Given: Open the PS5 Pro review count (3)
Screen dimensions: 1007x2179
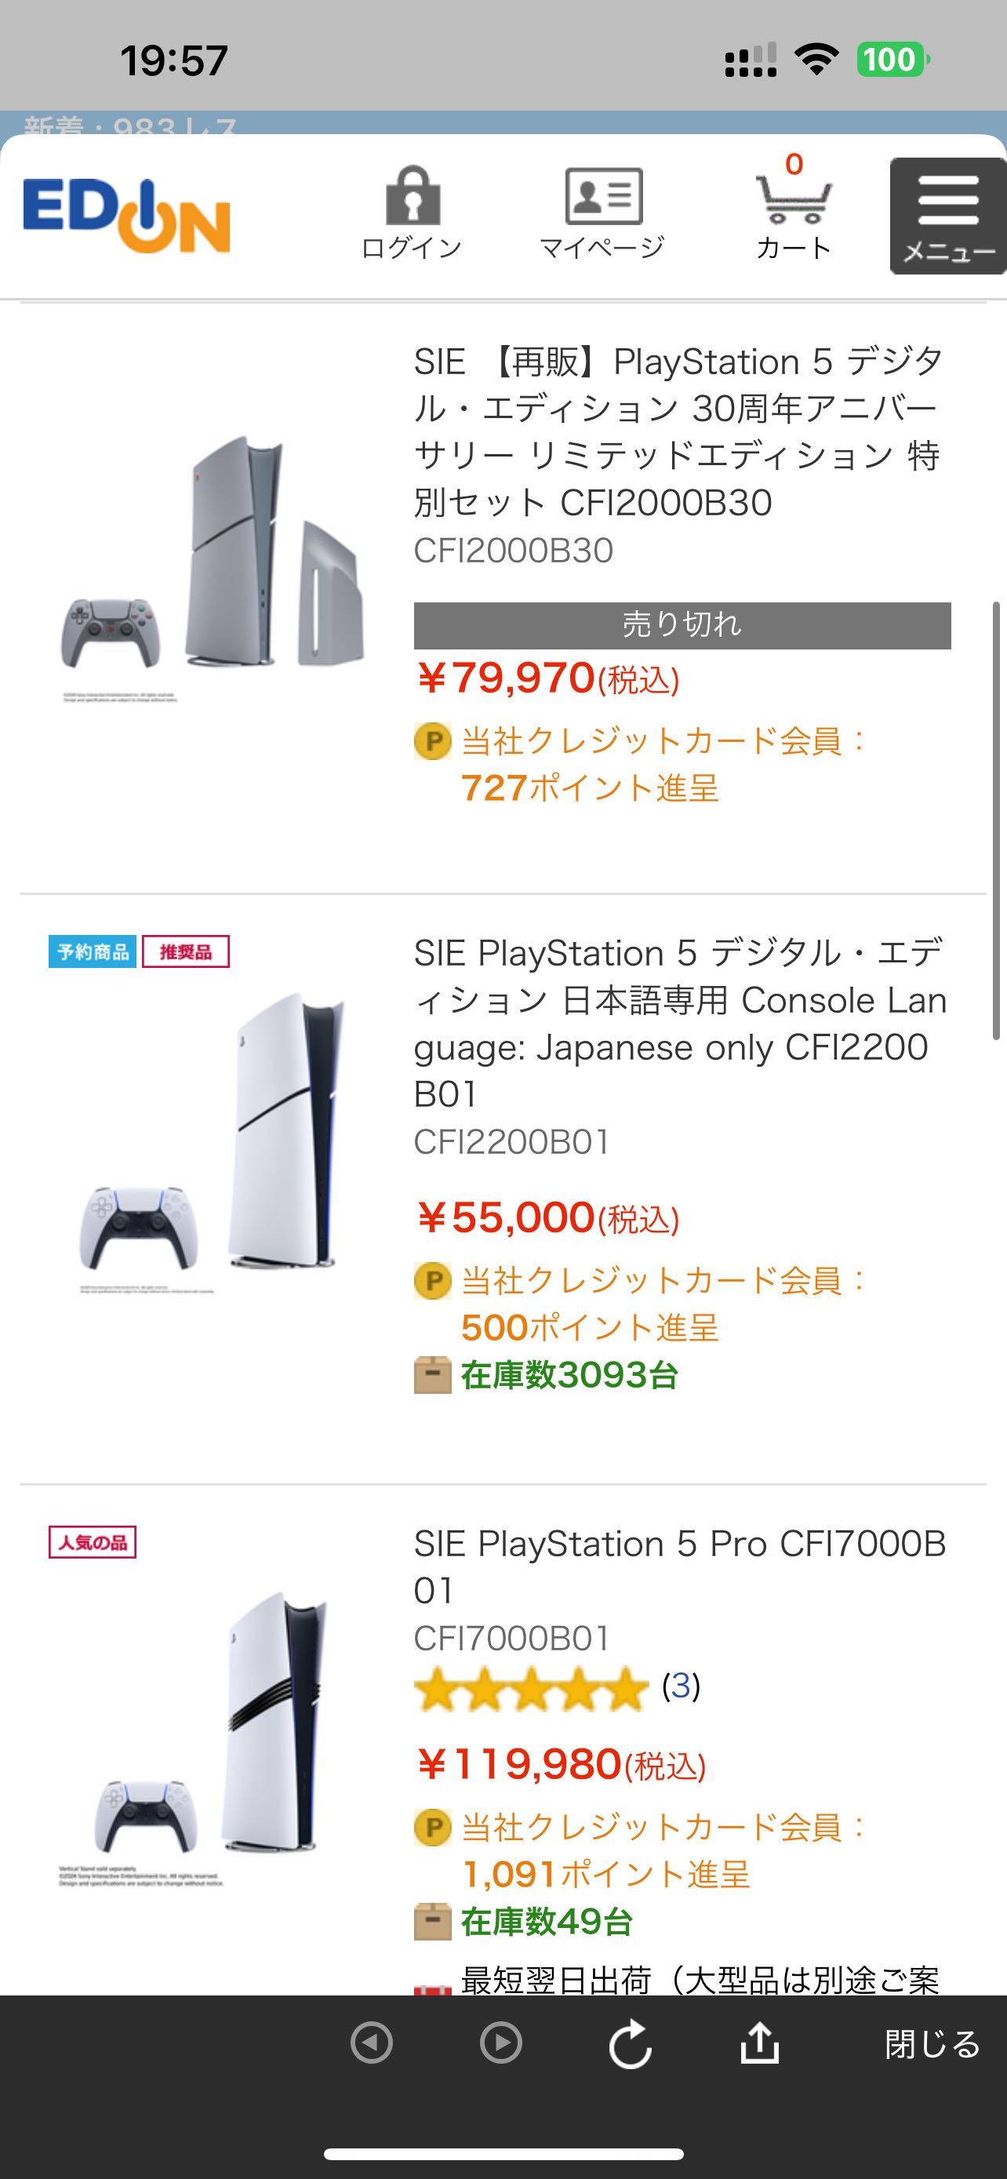Looking at the screenshot, I should (x=681, y=1686).
